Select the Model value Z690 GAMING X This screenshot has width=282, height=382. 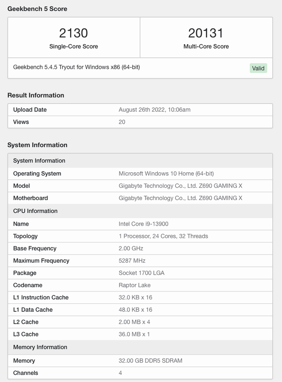pyautogui.click(x=180, y=185)
